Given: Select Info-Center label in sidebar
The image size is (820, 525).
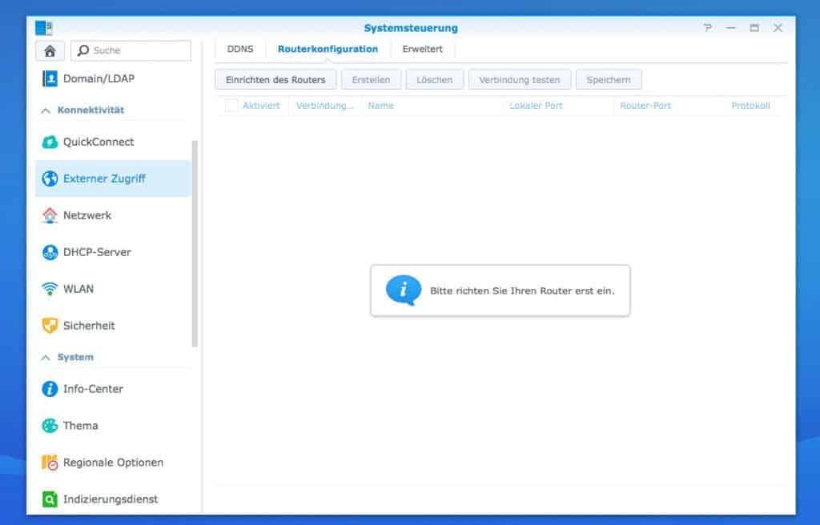Looking at the screenshot, I should point(93,388).
